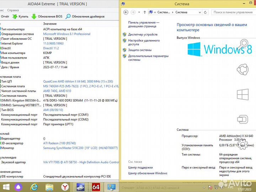256x192 pixels.
Task: Open Настройка удаленного доступа link
Action: (144, 42)
